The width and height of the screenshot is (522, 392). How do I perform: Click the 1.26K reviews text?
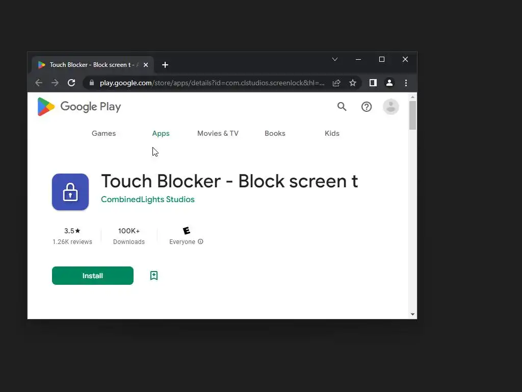[x=72, y=241]
